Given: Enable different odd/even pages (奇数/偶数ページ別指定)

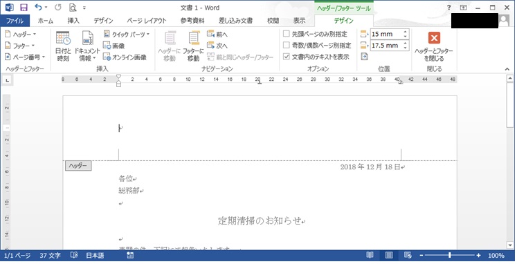Looking at the screenshot, I should (317, 46).
